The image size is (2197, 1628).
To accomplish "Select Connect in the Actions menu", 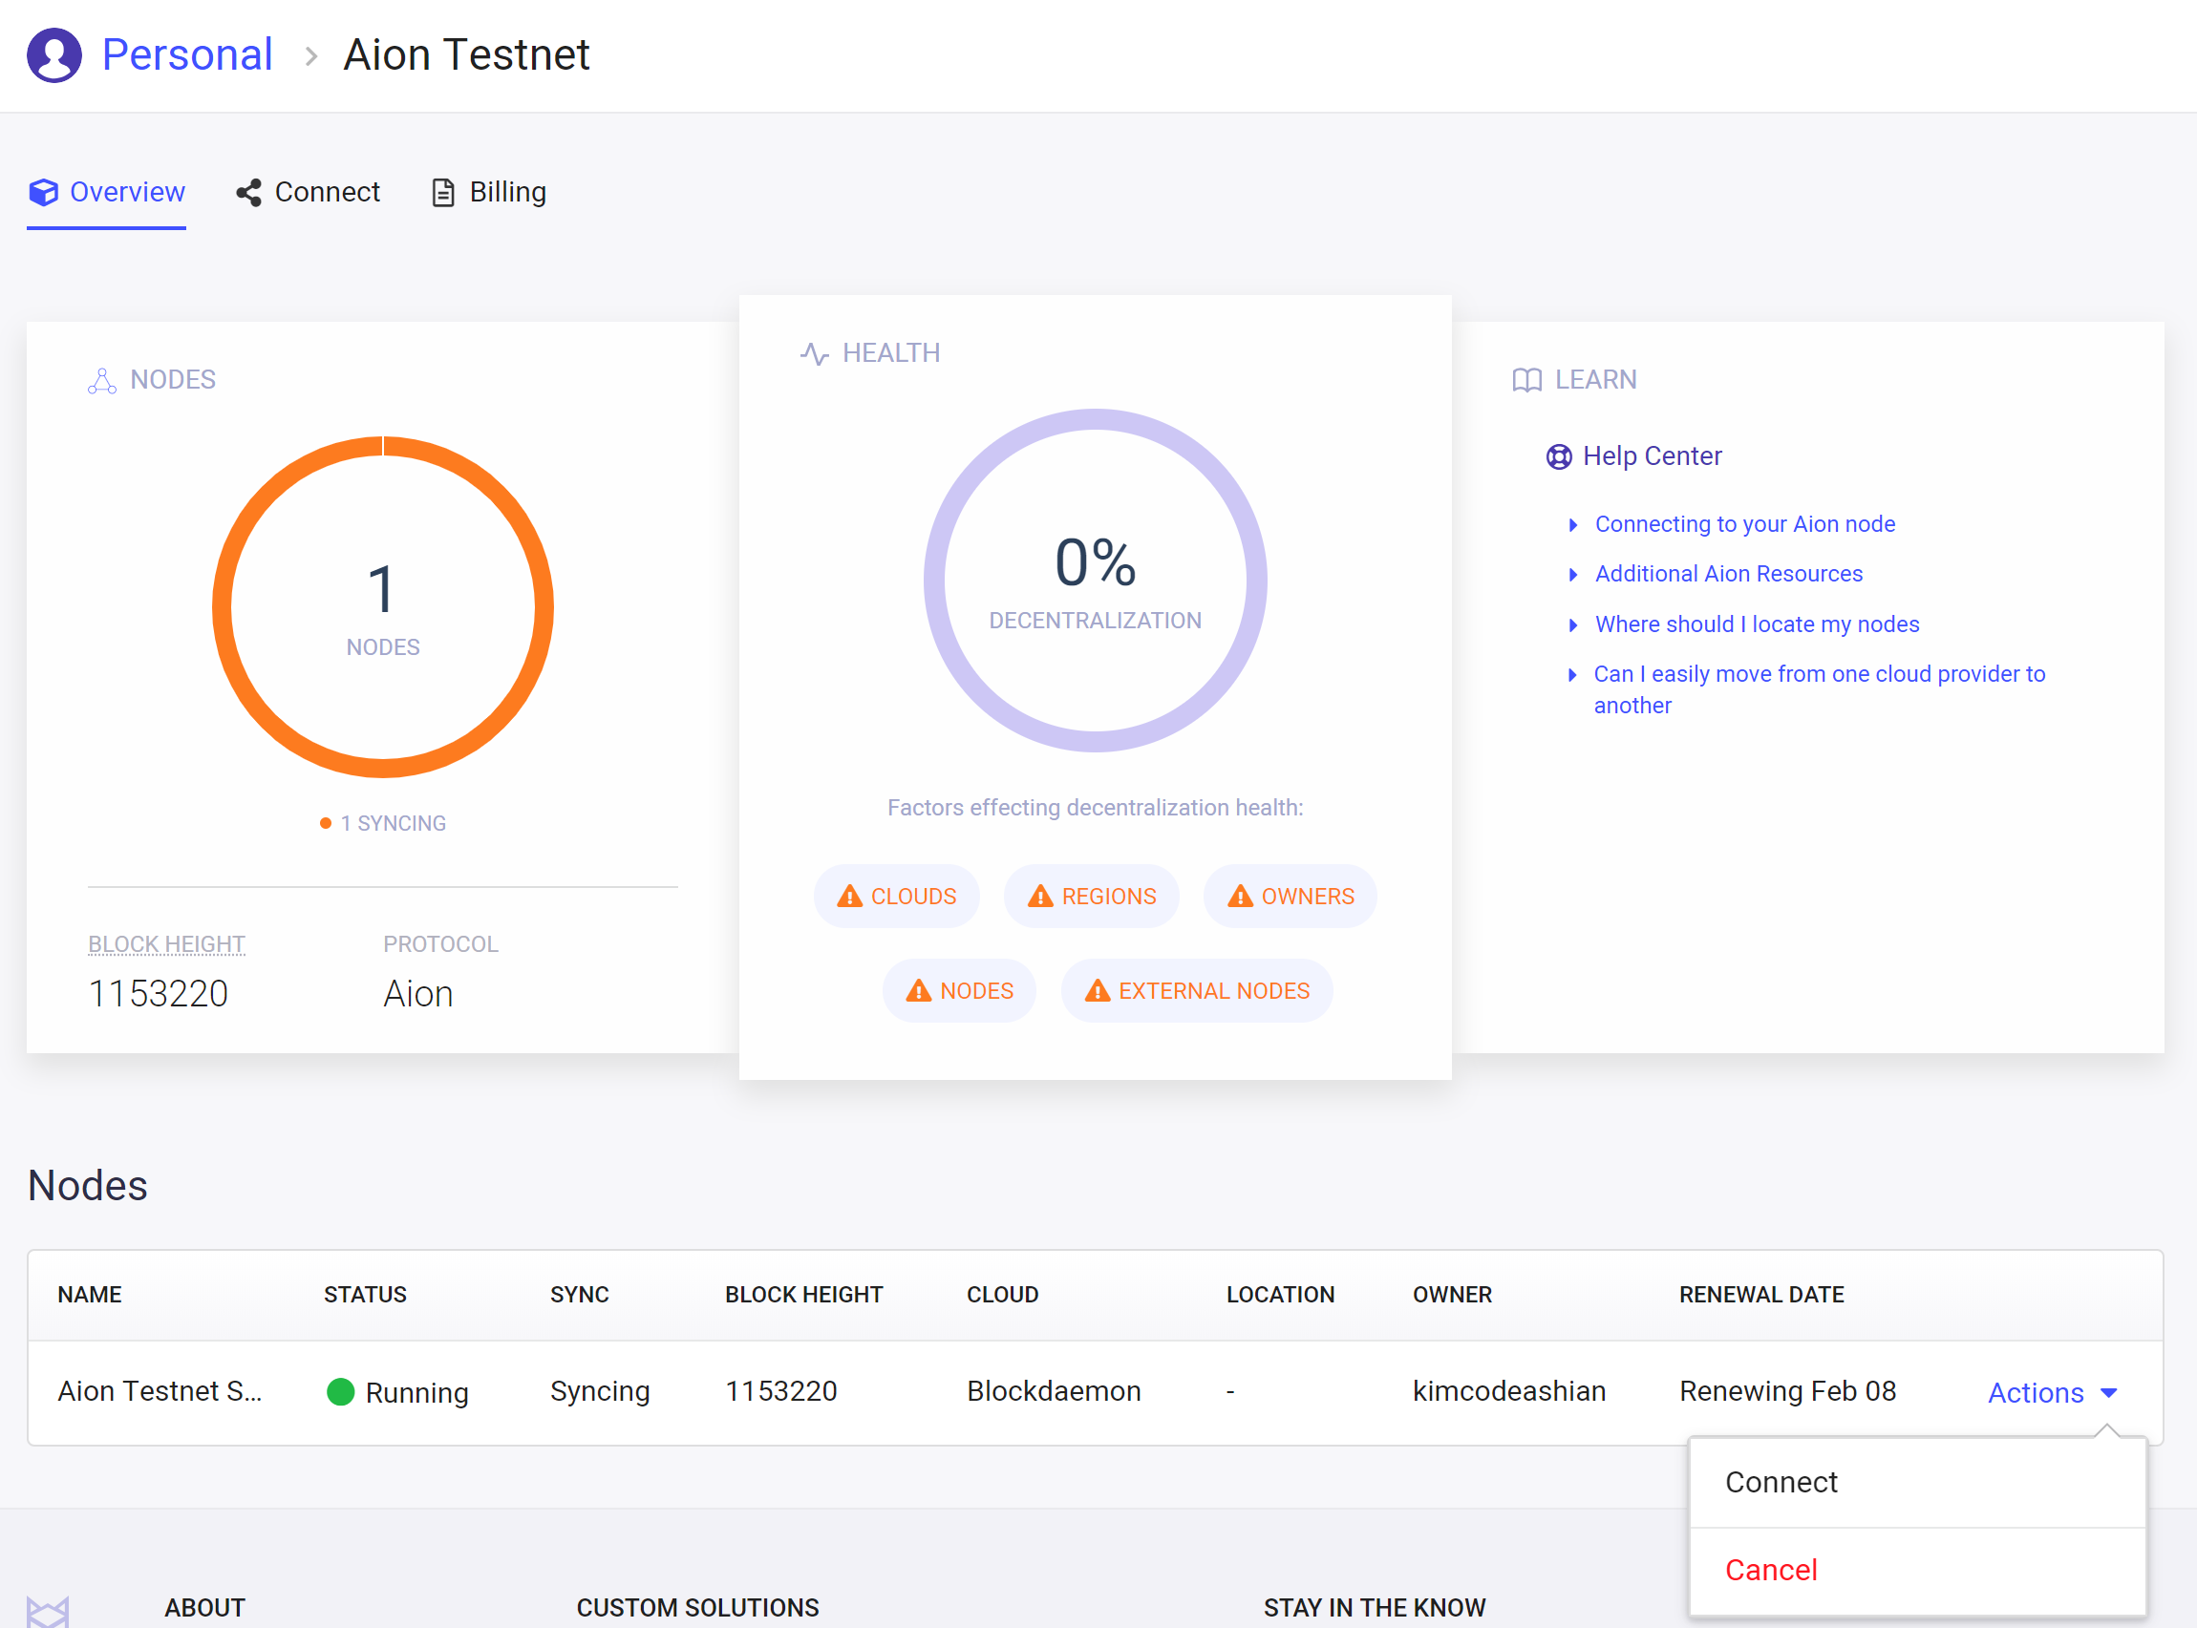I will coord(1781,1482).
